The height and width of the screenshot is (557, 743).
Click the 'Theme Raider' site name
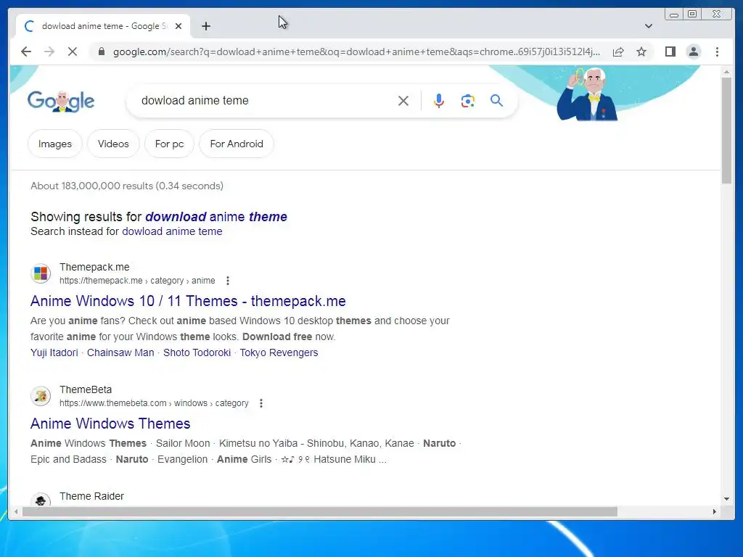click(91, 496)
